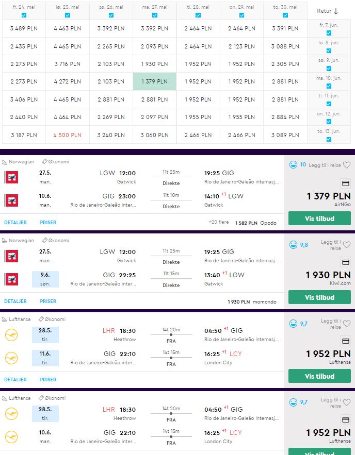Screen dimensions: 355x455
Task: Click smiley rating icon with score 9,8
Action: tap(293, 245)
